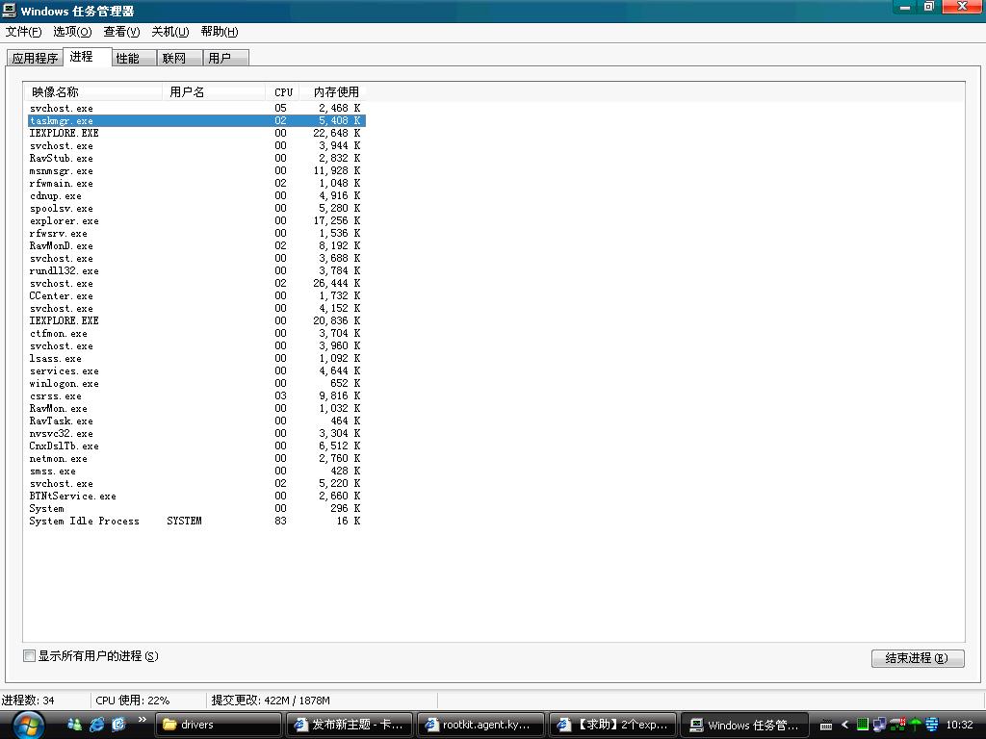Screen dimensions: 986x739
Task: Select the explorer.exe process
Action: tap(196, 220)
